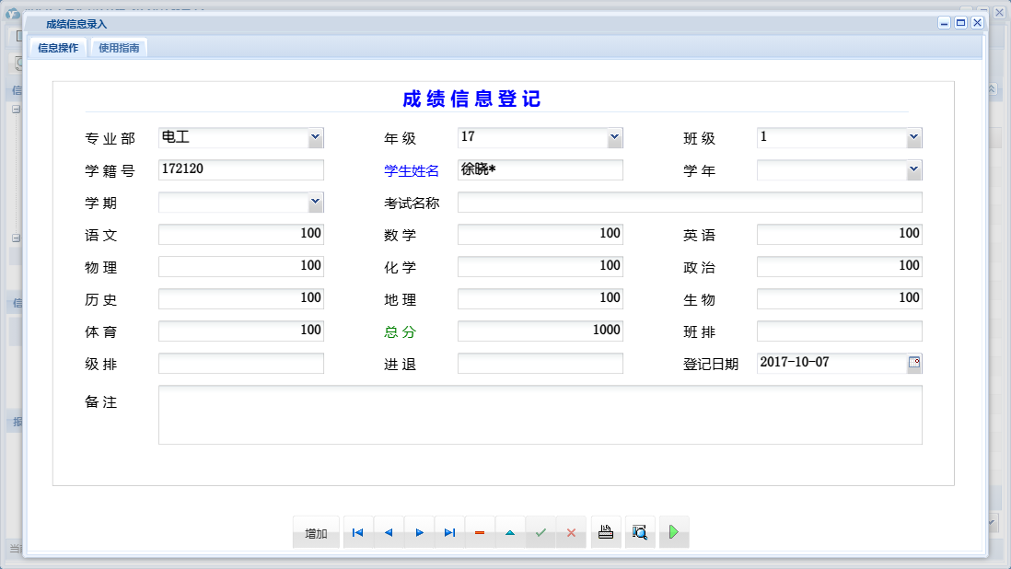Click the teal edit triangle icon

pyautogui.click(x=509, y=532)
